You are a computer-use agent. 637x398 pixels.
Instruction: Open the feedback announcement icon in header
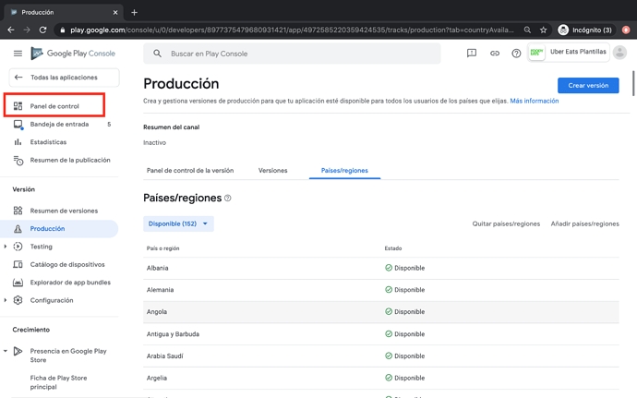[x=471, y=54]
